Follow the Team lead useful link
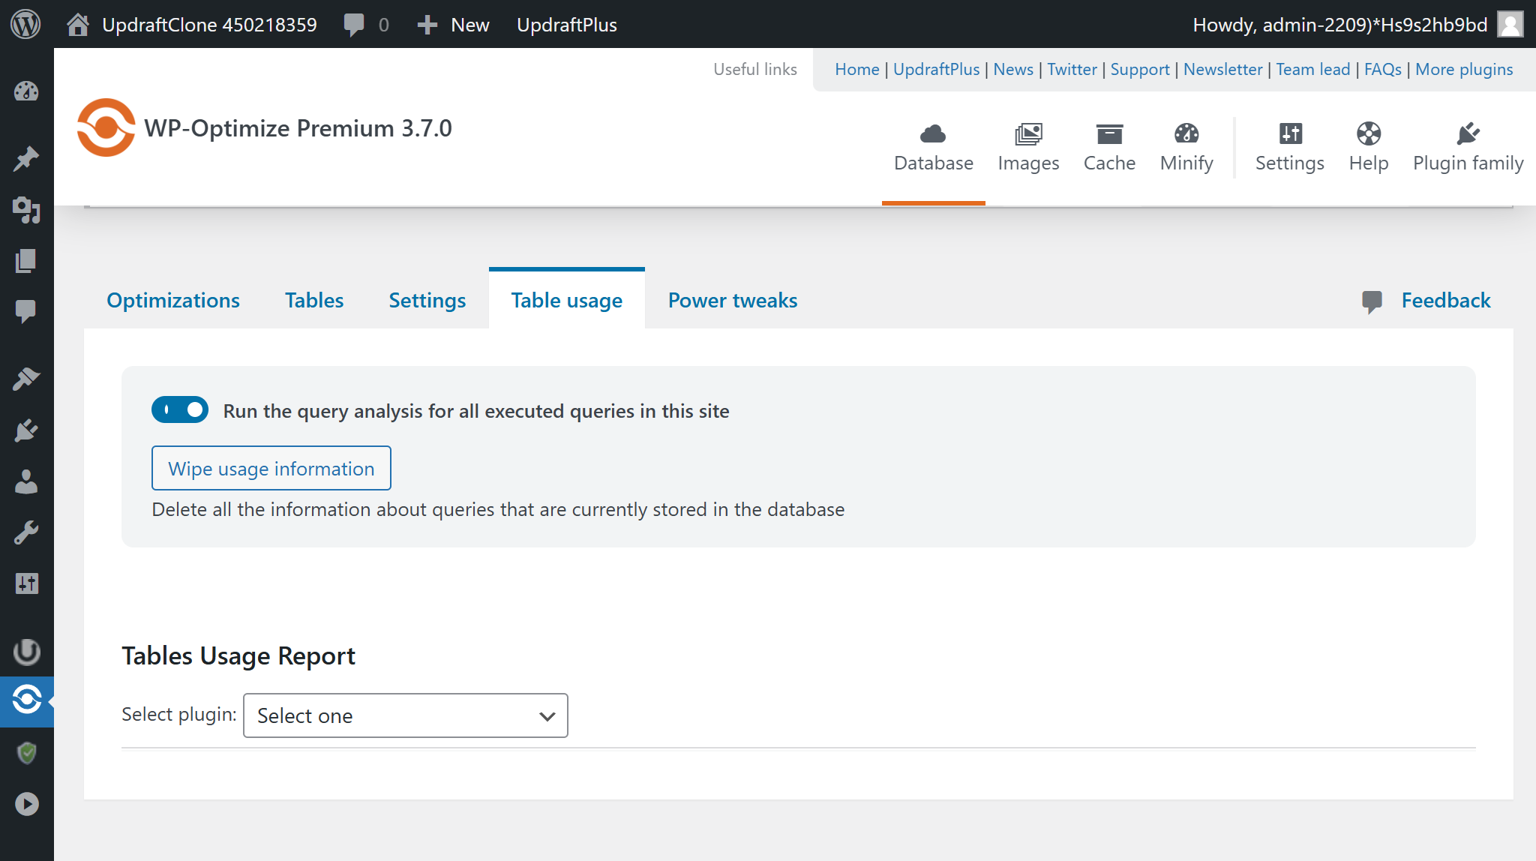 (1313, 69)
